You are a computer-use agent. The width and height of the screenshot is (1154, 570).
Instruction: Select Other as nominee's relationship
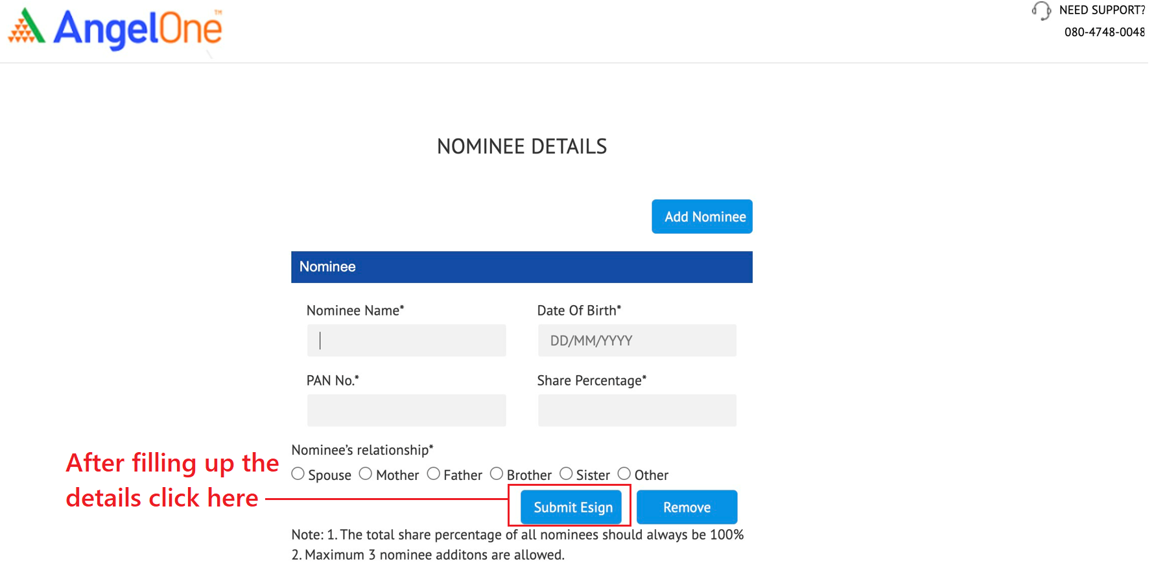pos(624,474)
